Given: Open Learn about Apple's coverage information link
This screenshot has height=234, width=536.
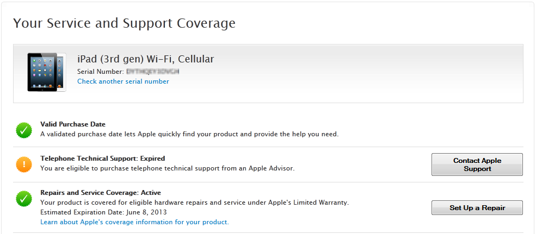Looking at the screenshot, I should (x=134, y=222).
